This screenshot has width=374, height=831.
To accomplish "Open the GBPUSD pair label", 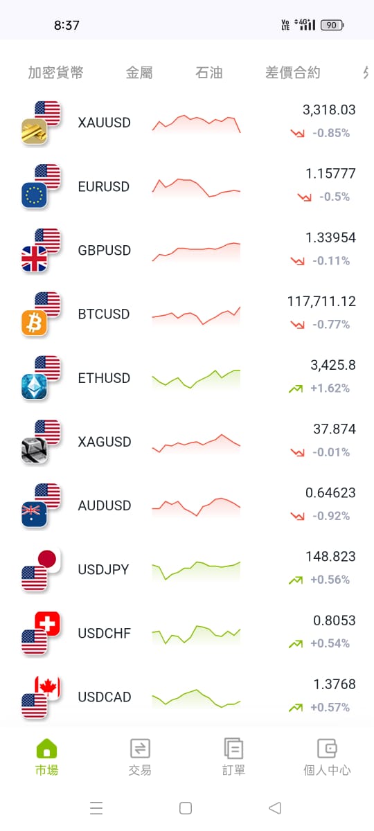I will [105, 250].
